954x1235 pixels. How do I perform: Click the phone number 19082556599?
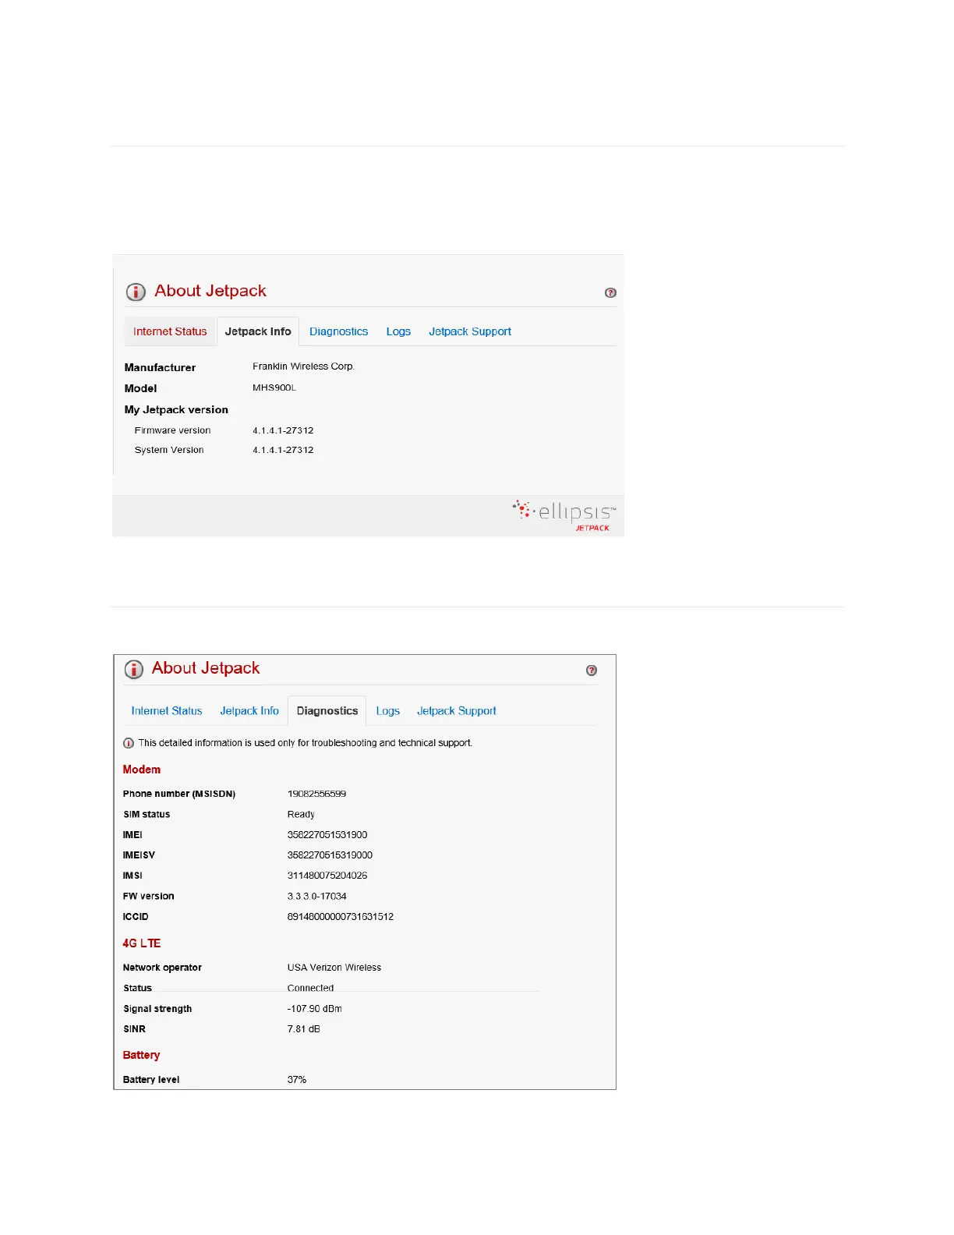coord(316,794)
